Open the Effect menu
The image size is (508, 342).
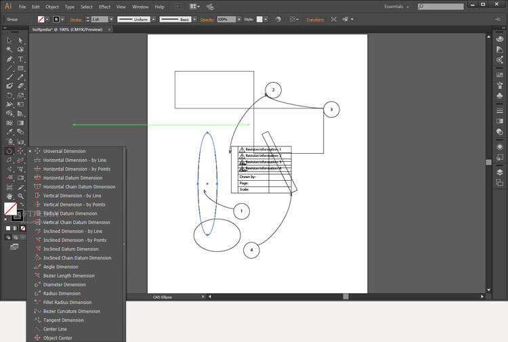[104, 6]
